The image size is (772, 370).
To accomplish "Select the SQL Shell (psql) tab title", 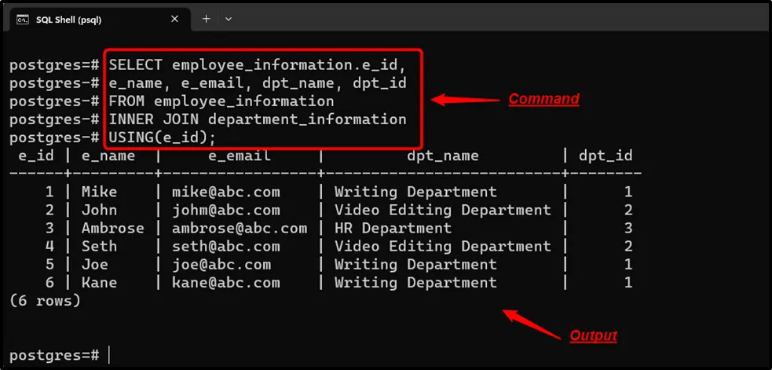I will click(x=68, y=19).
